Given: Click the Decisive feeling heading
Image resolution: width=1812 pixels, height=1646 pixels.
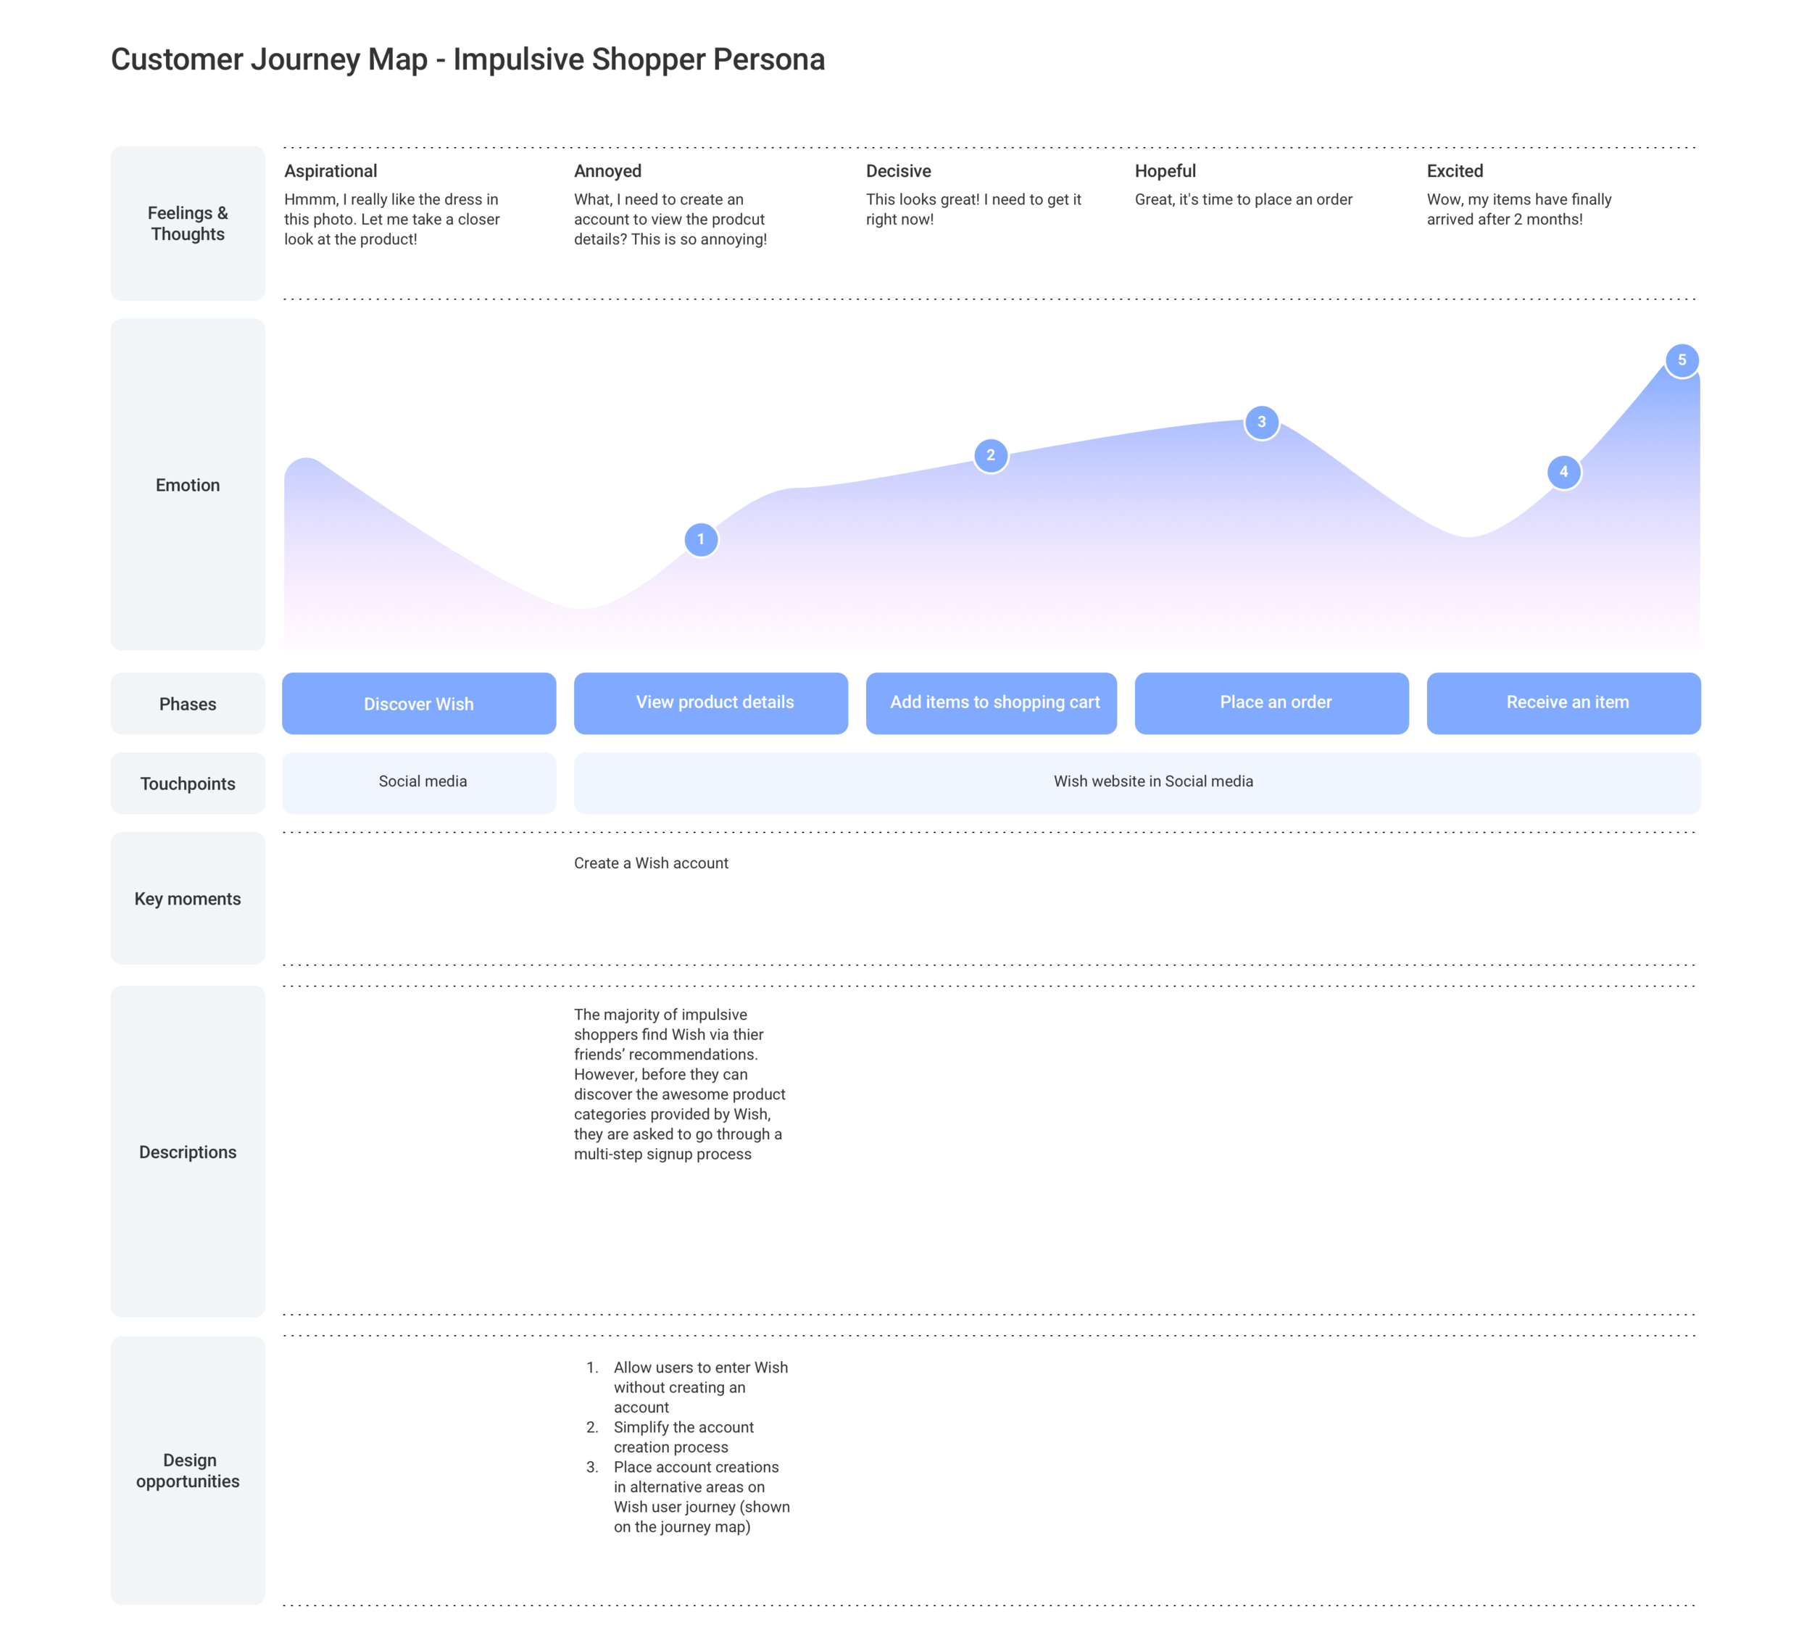Looking at the screenshot, I should pos(898,171).
